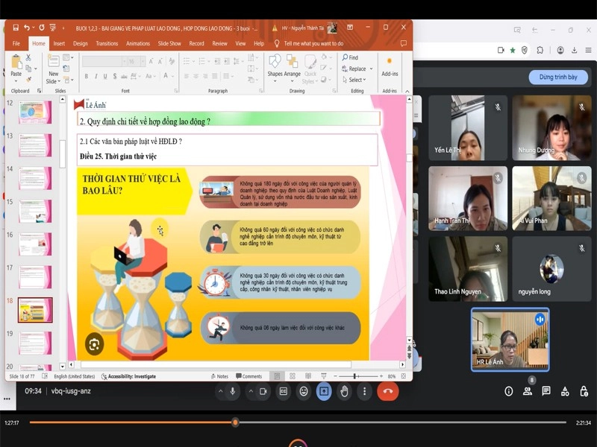
Task: Click the Dừng trình bày button
Action: click(558, 77)
